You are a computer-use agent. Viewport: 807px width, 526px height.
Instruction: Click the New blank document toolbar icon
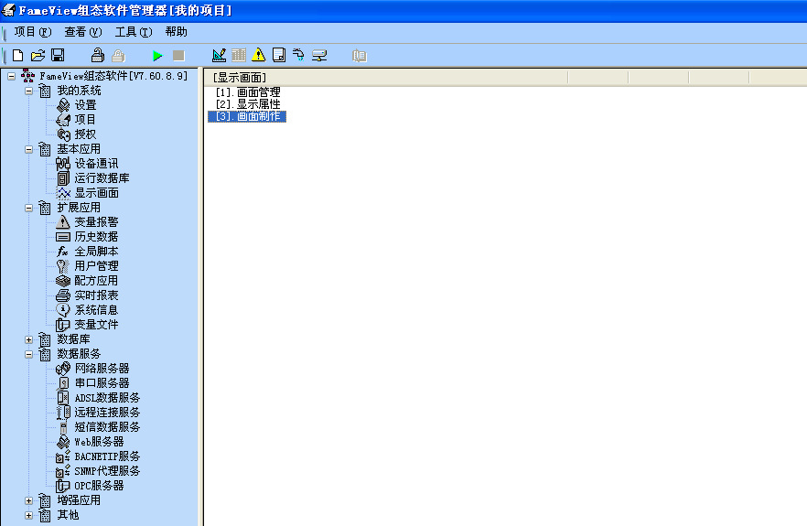click(x=18, y=56)
